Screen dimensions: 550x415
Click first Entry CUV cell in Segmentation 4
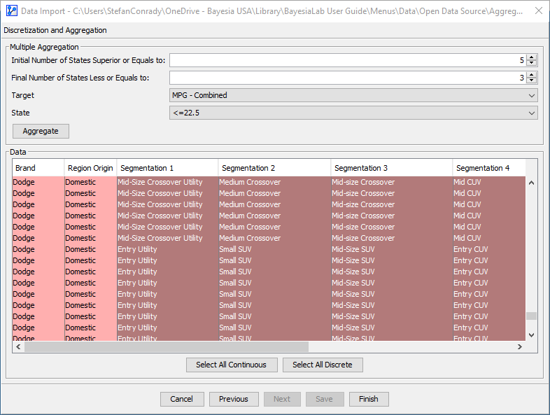(489, 249)
